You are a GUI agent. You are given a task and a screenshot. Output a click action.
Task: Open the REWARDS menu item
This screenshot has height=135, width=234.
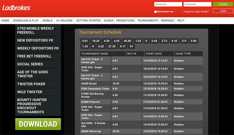[167, 20]
